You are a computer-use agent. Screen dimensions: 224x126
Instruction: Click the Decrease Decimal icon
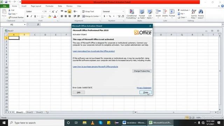pyautogui.click(x=123, y=16)
